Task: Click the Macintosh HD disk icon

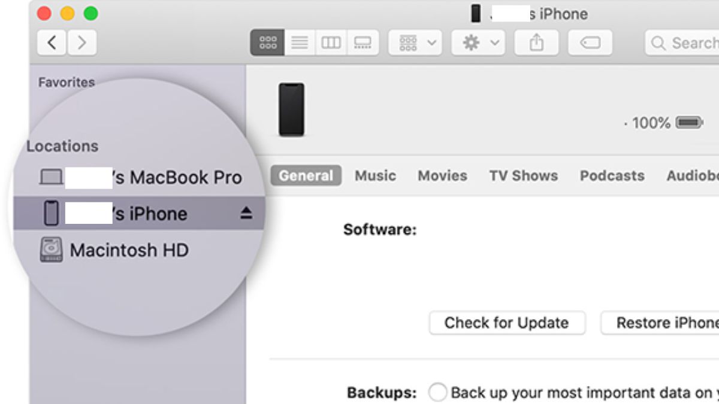Action: tap(52, 250)
